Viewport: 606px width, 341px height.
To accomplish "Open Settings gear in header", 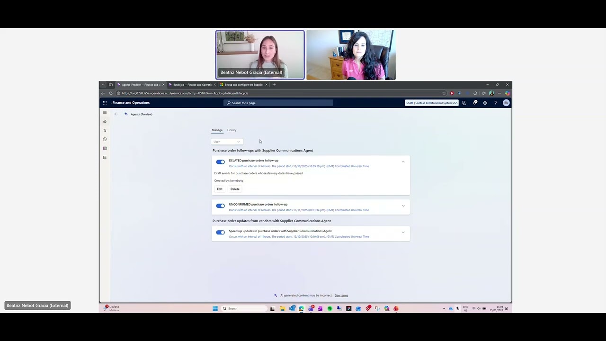I will pyautogui.click(x=485, y=103).
